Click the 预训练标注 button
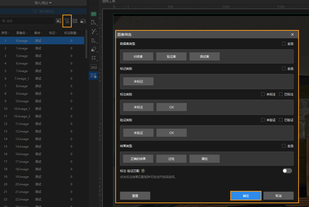 pyautogui.click(x=43, y=11)
